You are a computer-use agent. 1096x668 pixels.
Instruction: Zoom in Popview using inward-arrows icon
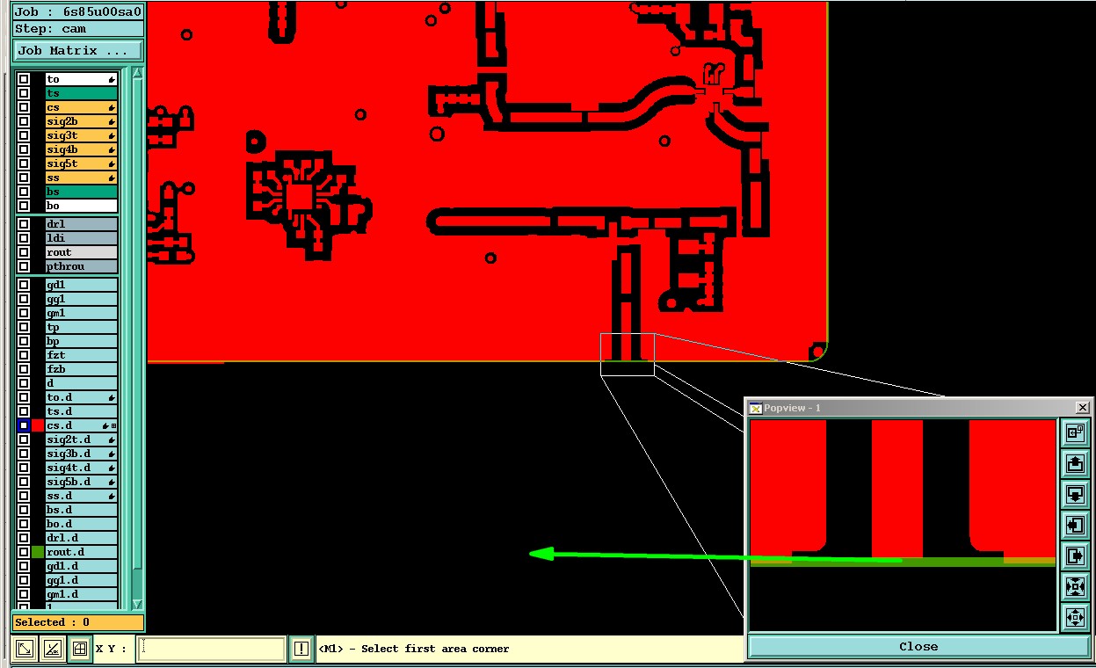tap(1073, 586)
